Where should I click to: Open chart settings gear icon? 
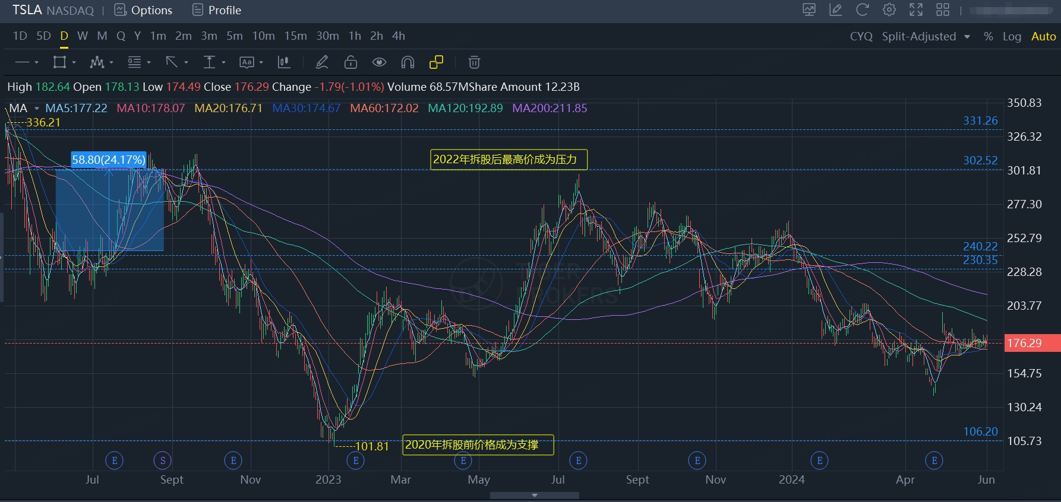(x=889, y=10)
